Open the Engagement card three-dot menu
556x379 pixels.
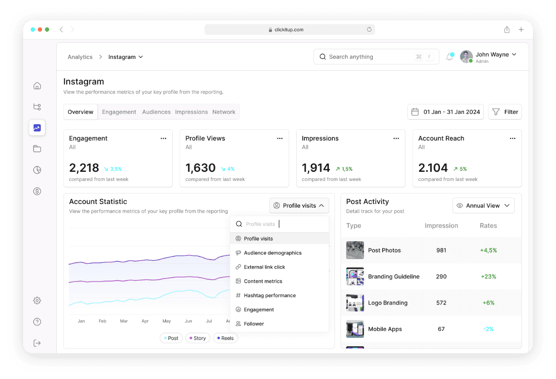(163, 138)
